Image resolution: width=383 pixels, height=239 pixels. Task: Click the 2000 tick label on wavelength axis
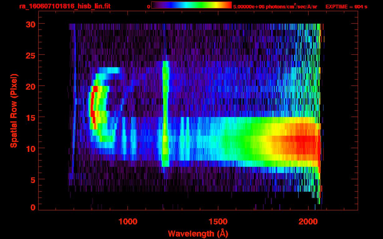point(308,221)
